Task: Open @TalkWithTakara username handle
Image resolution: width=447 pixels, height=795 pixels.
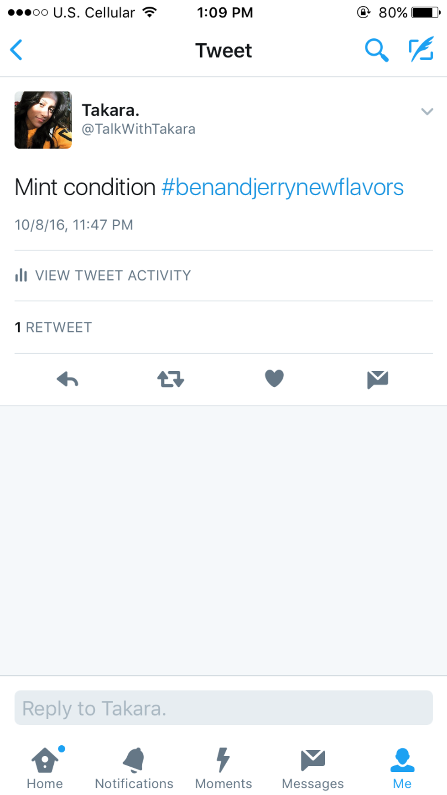Action: pyautogui.click(x=138, y=129)
